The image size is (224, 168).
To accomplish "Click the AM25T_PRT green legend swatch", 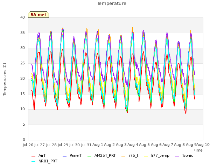I will tap(89, 156).
